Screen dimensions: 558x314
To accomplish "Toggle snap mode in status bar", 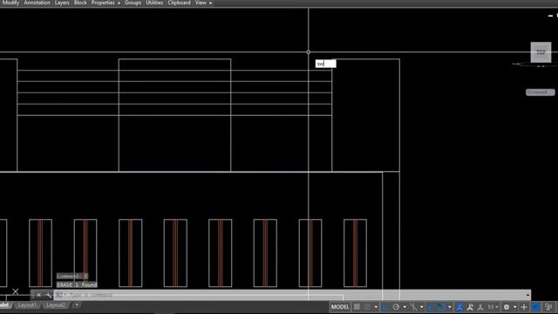I will (x=367, y=306).
